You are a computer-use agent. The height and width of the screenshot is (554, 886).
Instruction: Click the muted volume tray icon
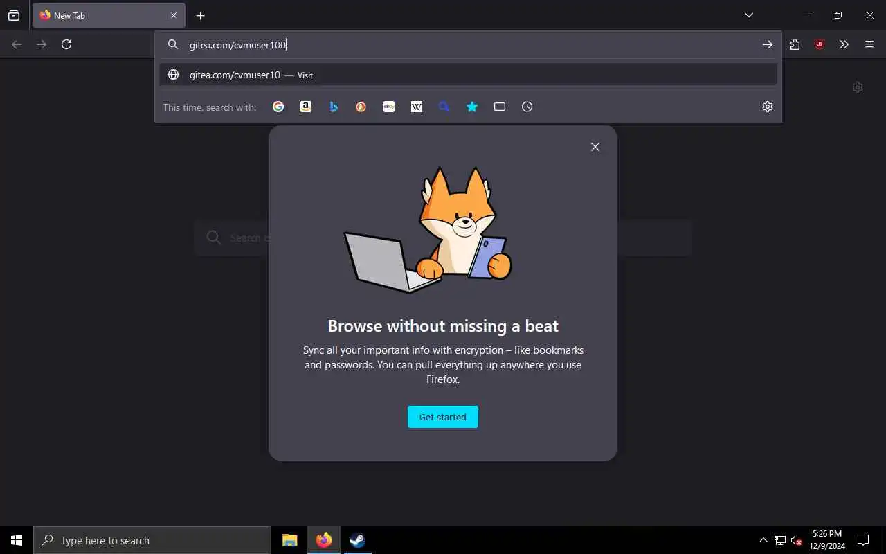point(797,540)
